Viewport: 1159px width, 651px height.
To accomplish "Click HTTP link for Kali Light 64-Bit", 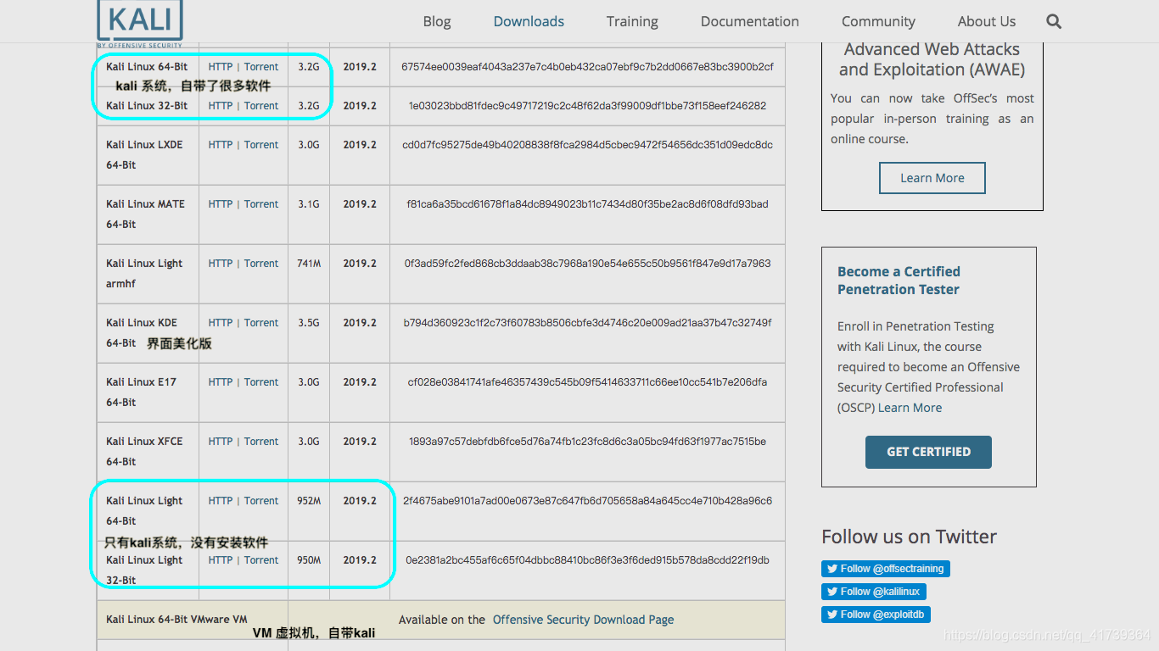I will [x=221, y=501].
